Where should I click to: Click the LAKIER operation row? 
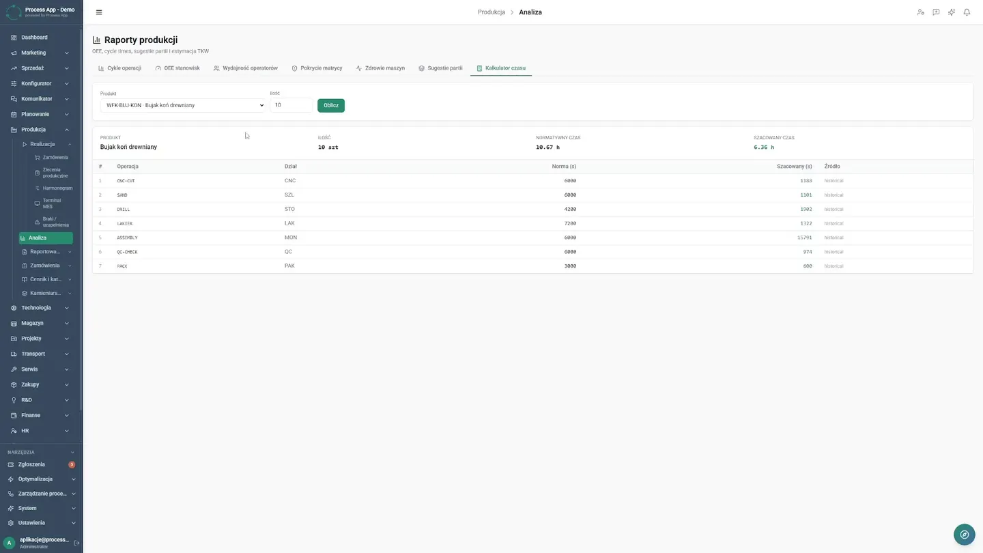[x=532, y=223]
